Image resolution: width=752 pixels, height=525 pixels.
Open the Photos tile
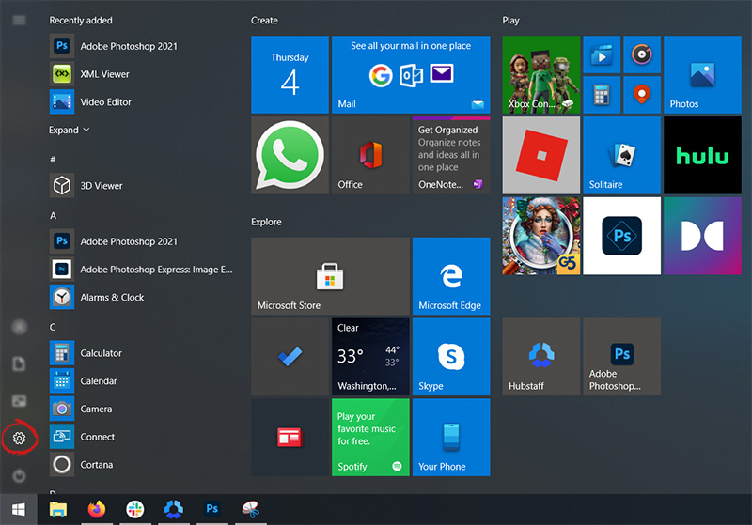click(702, 75)
